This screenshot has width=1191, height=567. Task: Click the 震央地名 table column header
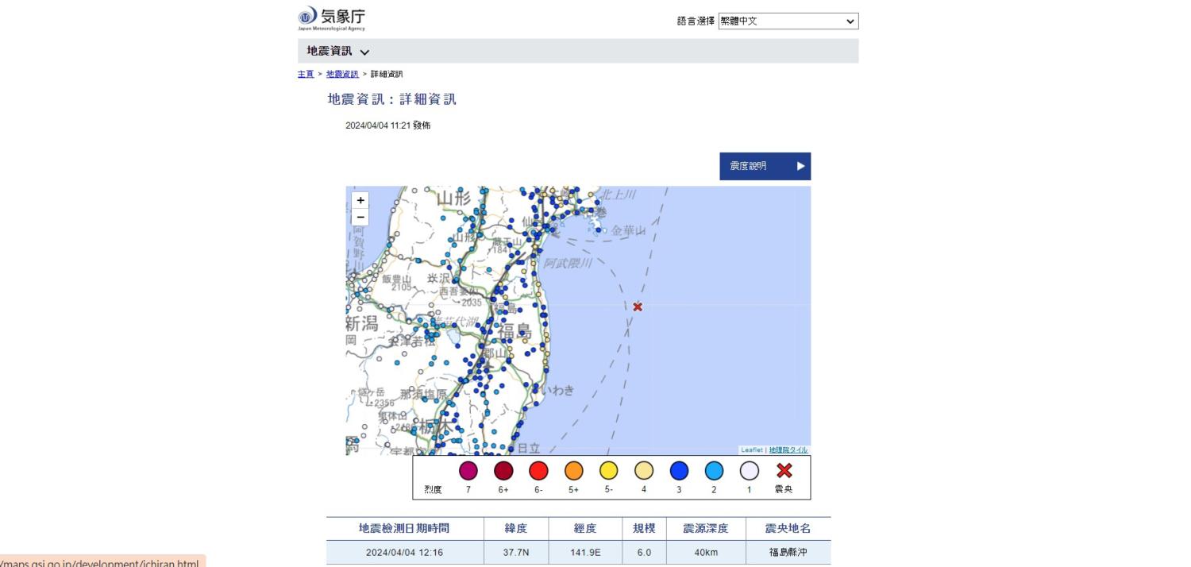(788, 529)
